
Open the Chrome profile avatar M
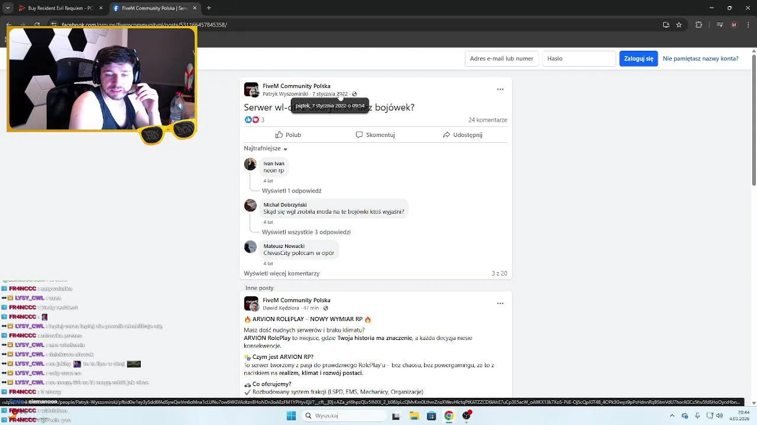click(x=734, y=25)
